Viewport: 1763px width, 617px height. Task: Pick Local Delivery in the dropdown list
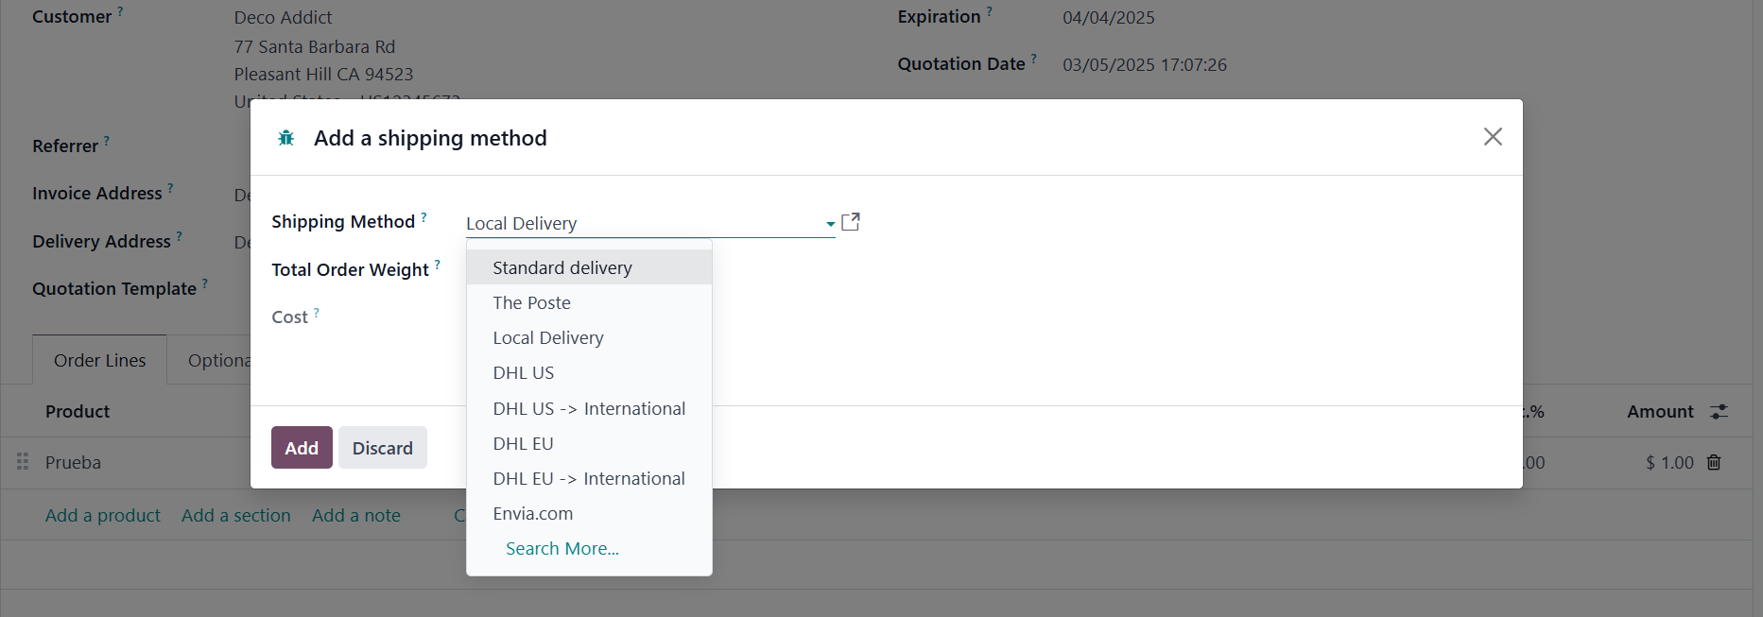point(547,337)
